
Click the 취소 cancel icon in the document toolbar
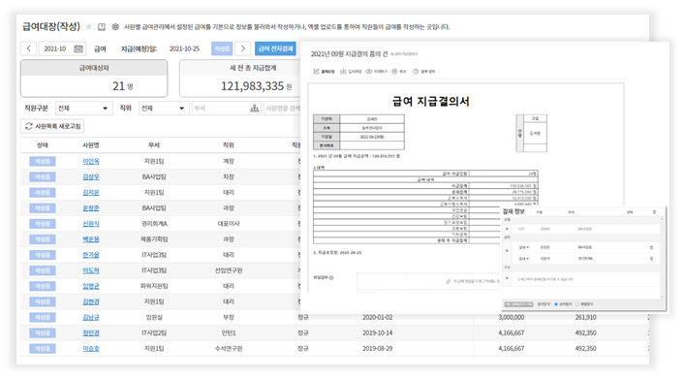click(394, 71)
